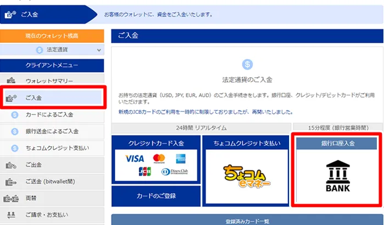Screen dimensions: 384x225
Task: Open ご入金 in the client menu
Action: 53,98
